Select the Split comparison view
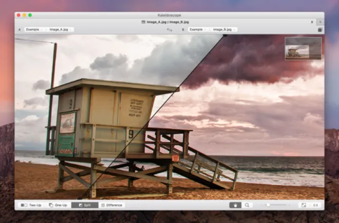 85,205
